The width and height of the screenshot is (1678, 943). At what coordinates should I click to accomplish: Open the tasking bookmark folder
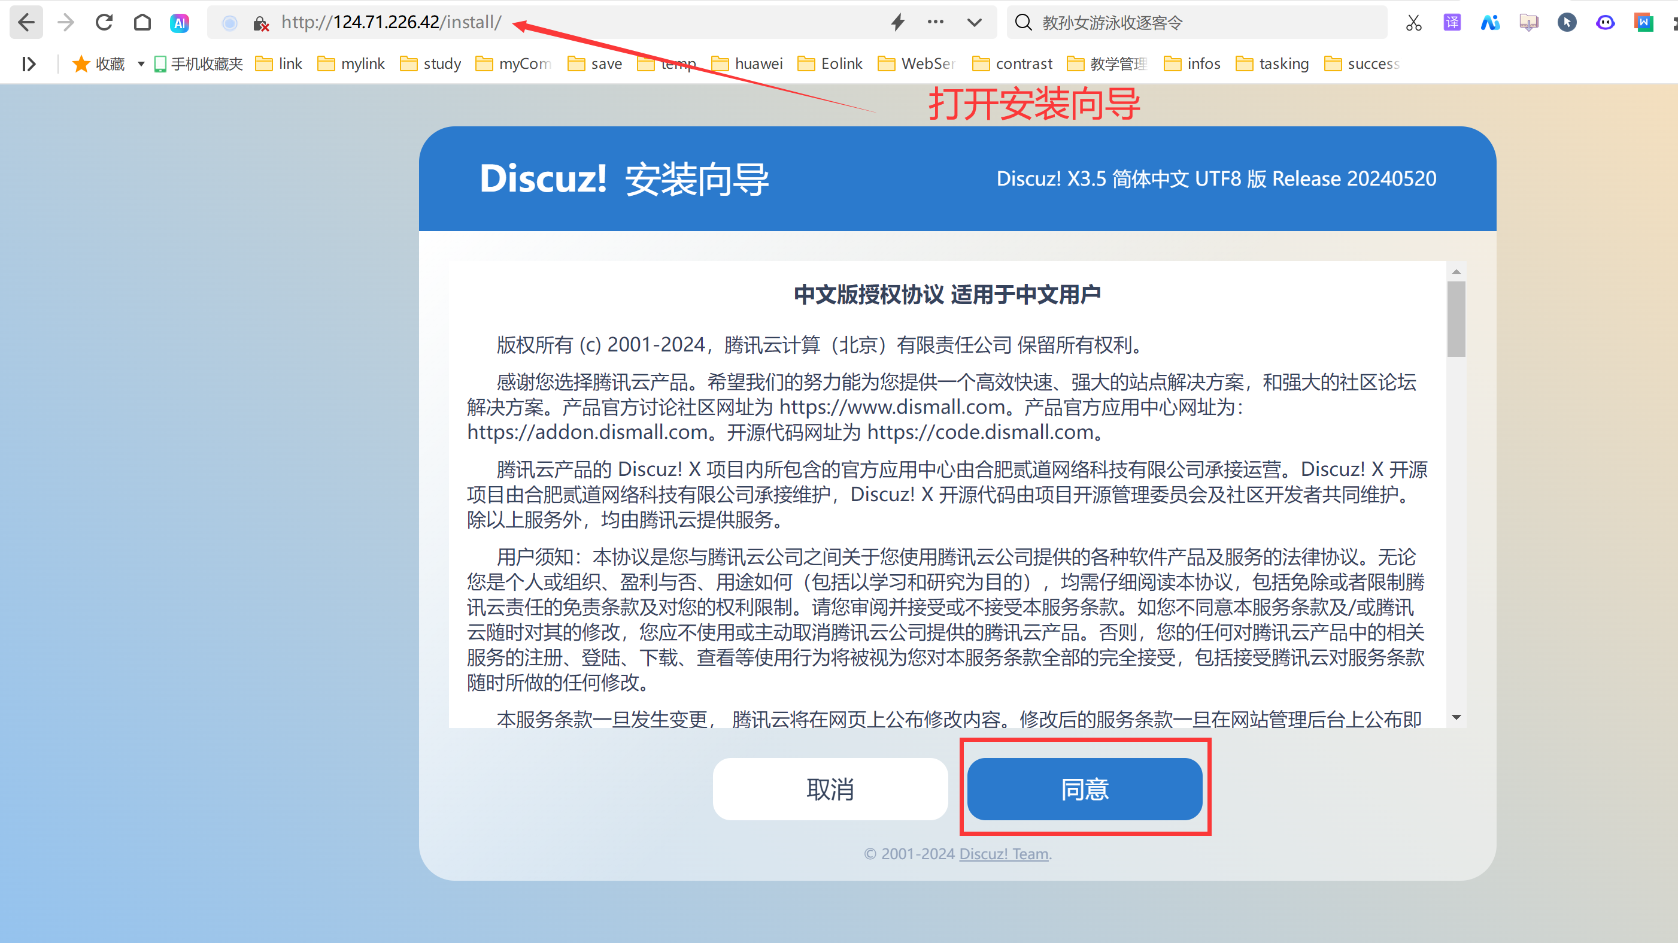[x=1272, y=64]
